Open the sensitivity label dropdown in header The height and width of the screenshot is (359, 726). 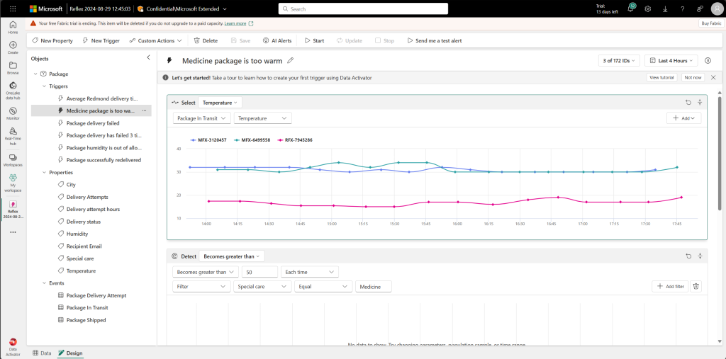[183, 8]
